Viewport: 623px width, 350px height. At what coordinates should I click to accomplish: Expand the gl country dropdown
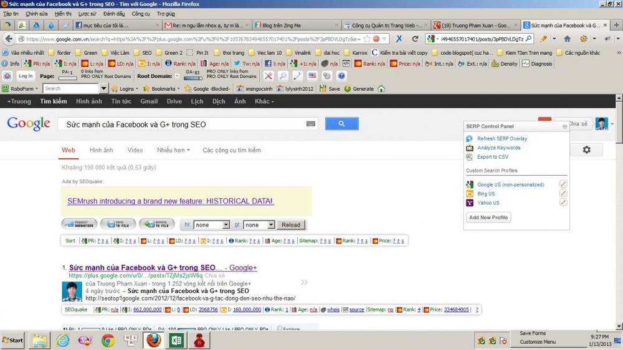click(x=271, y=225)
